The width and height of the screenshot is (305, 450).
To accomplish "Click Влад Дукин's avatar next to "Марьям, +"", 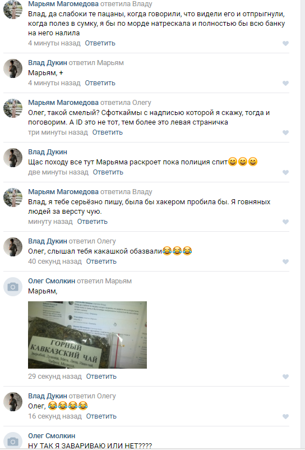I will 13,68.
